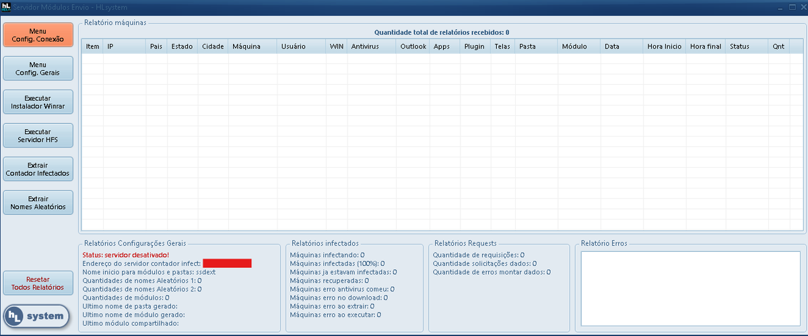
Task: Click the Outlook column header
Action: coord(413,46)
